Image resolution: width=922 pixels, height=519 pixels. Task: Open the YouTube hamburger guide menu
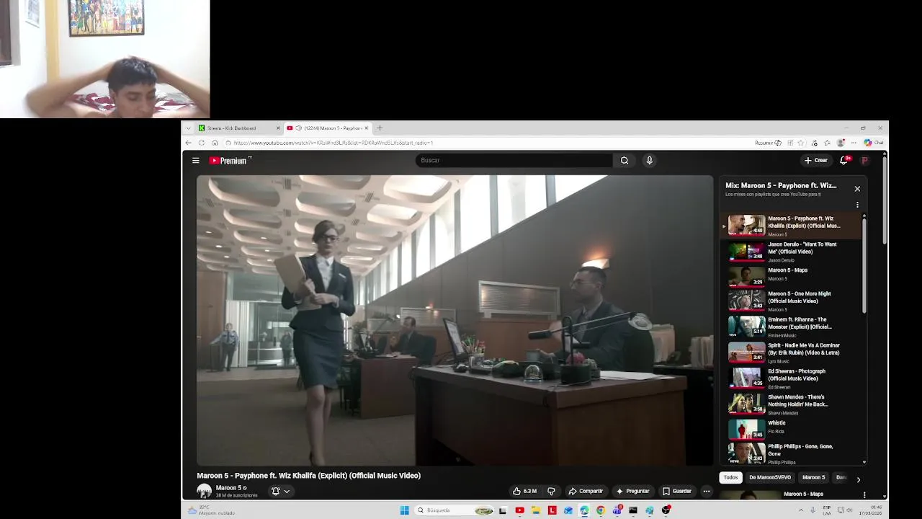[x=195, y=160]
